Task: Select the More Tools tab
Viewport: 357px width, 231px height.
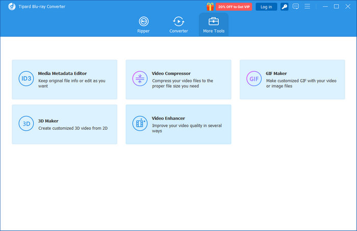Action: coord(214,24)
